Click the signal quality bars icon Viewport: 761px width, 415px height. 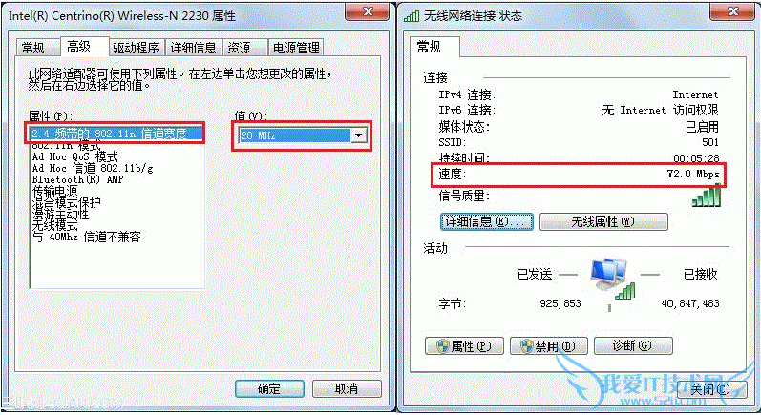coord(707,197)
